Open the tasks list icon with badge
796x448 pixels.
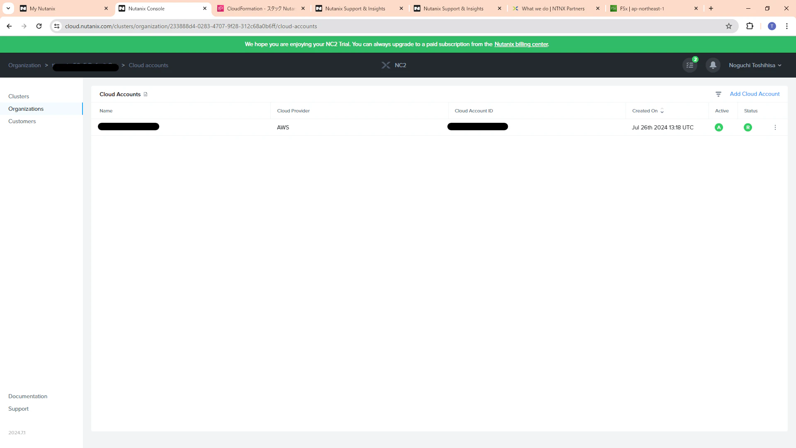(x=690, y=65)
